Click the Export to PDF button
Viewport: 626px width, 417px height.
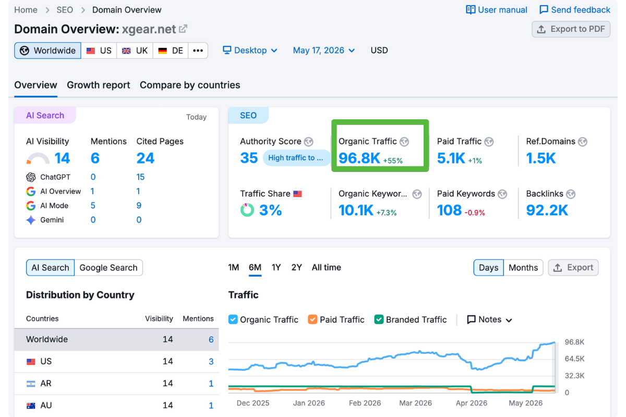tap(571, 29)
